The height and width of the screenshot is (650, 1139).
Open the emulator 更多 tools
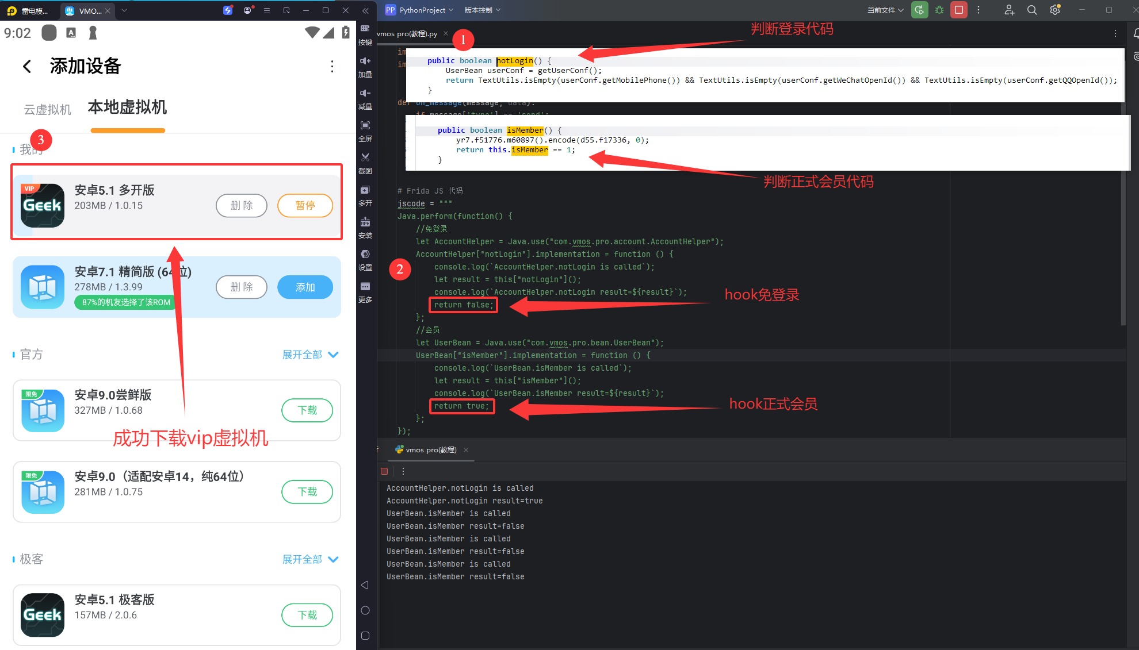365,293
